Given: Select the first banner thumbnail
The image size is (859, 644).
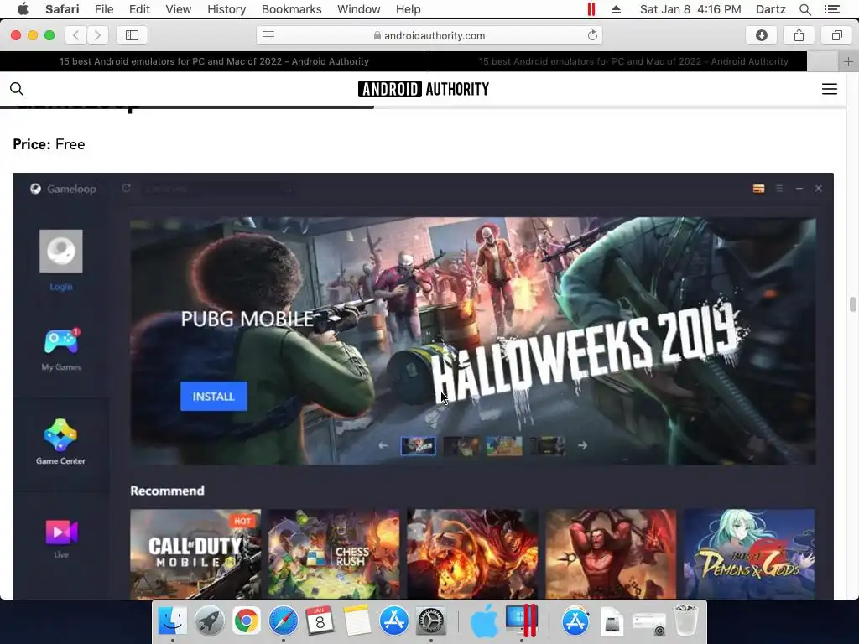Looking at the screenshot, I should click(x=419, y=446).
